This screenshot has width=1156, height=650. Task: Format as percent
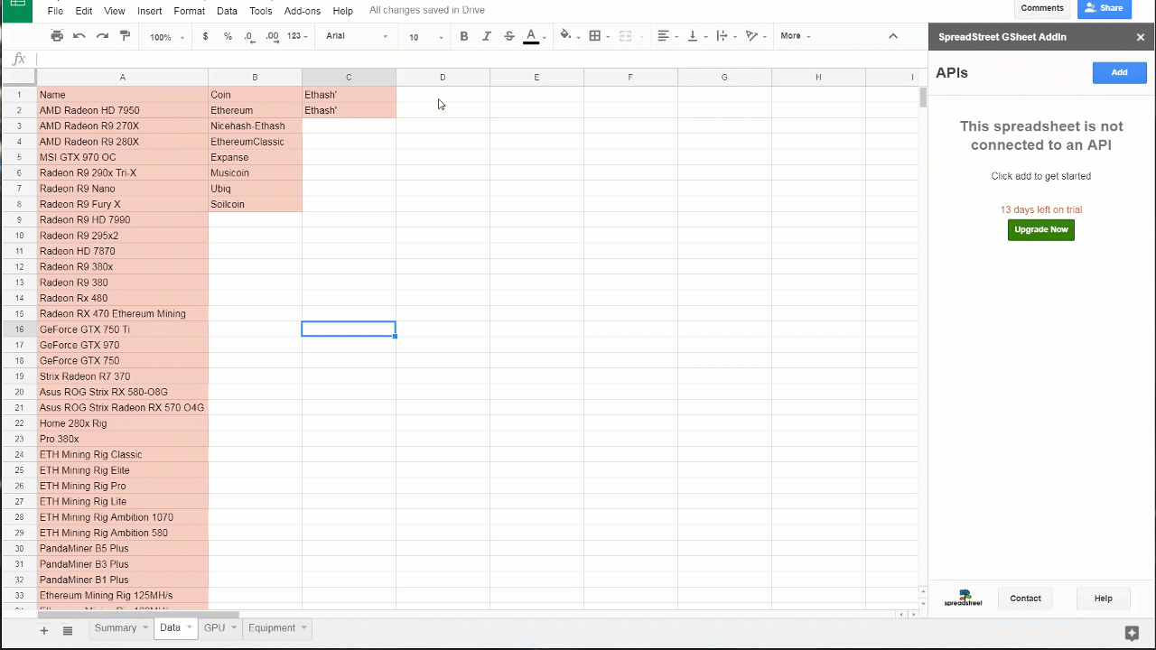point(228,36)
